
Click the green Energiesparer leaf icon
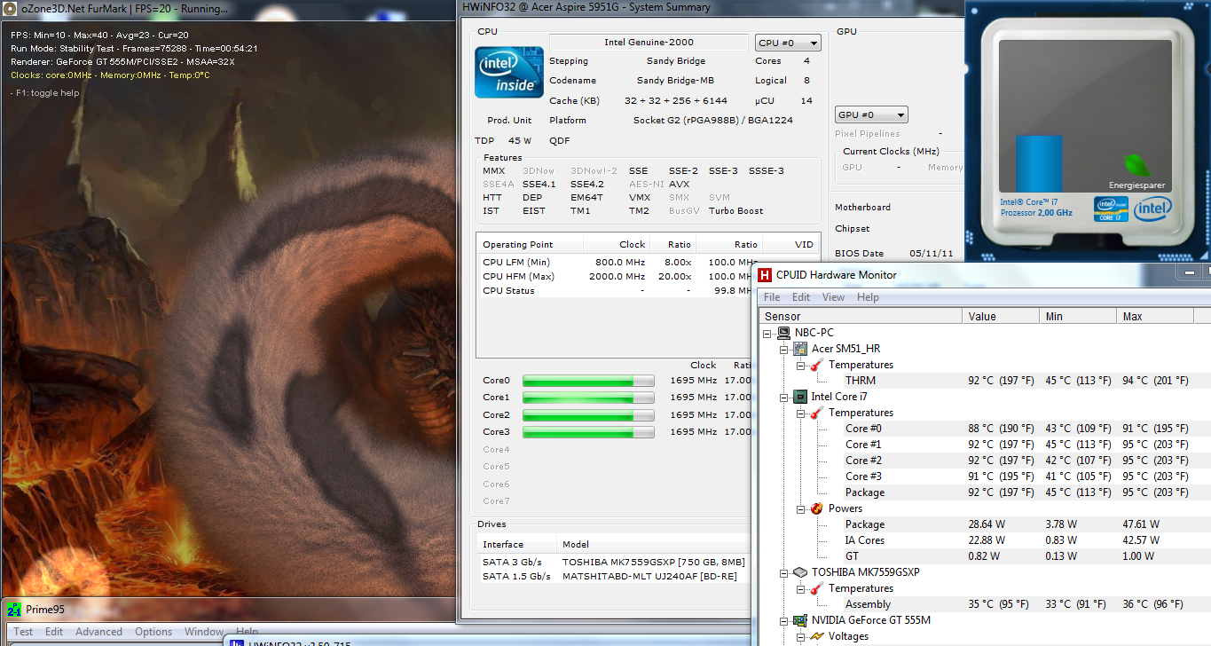tap(1136, 166)
